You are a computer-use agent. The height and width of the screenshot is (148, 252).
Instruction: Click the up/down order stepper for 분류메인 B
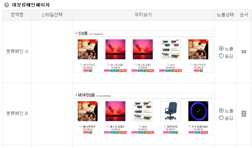pyautogui.click(x=244, y=114)
